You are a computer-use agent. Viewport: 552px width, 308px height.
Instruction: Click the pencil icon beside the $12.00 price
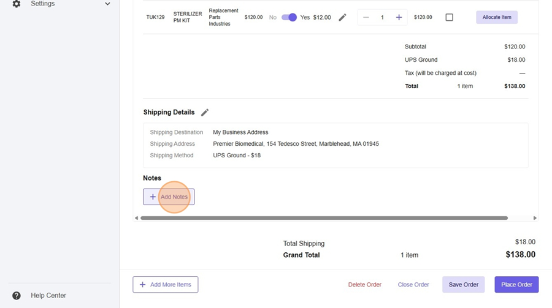point(342,17)
